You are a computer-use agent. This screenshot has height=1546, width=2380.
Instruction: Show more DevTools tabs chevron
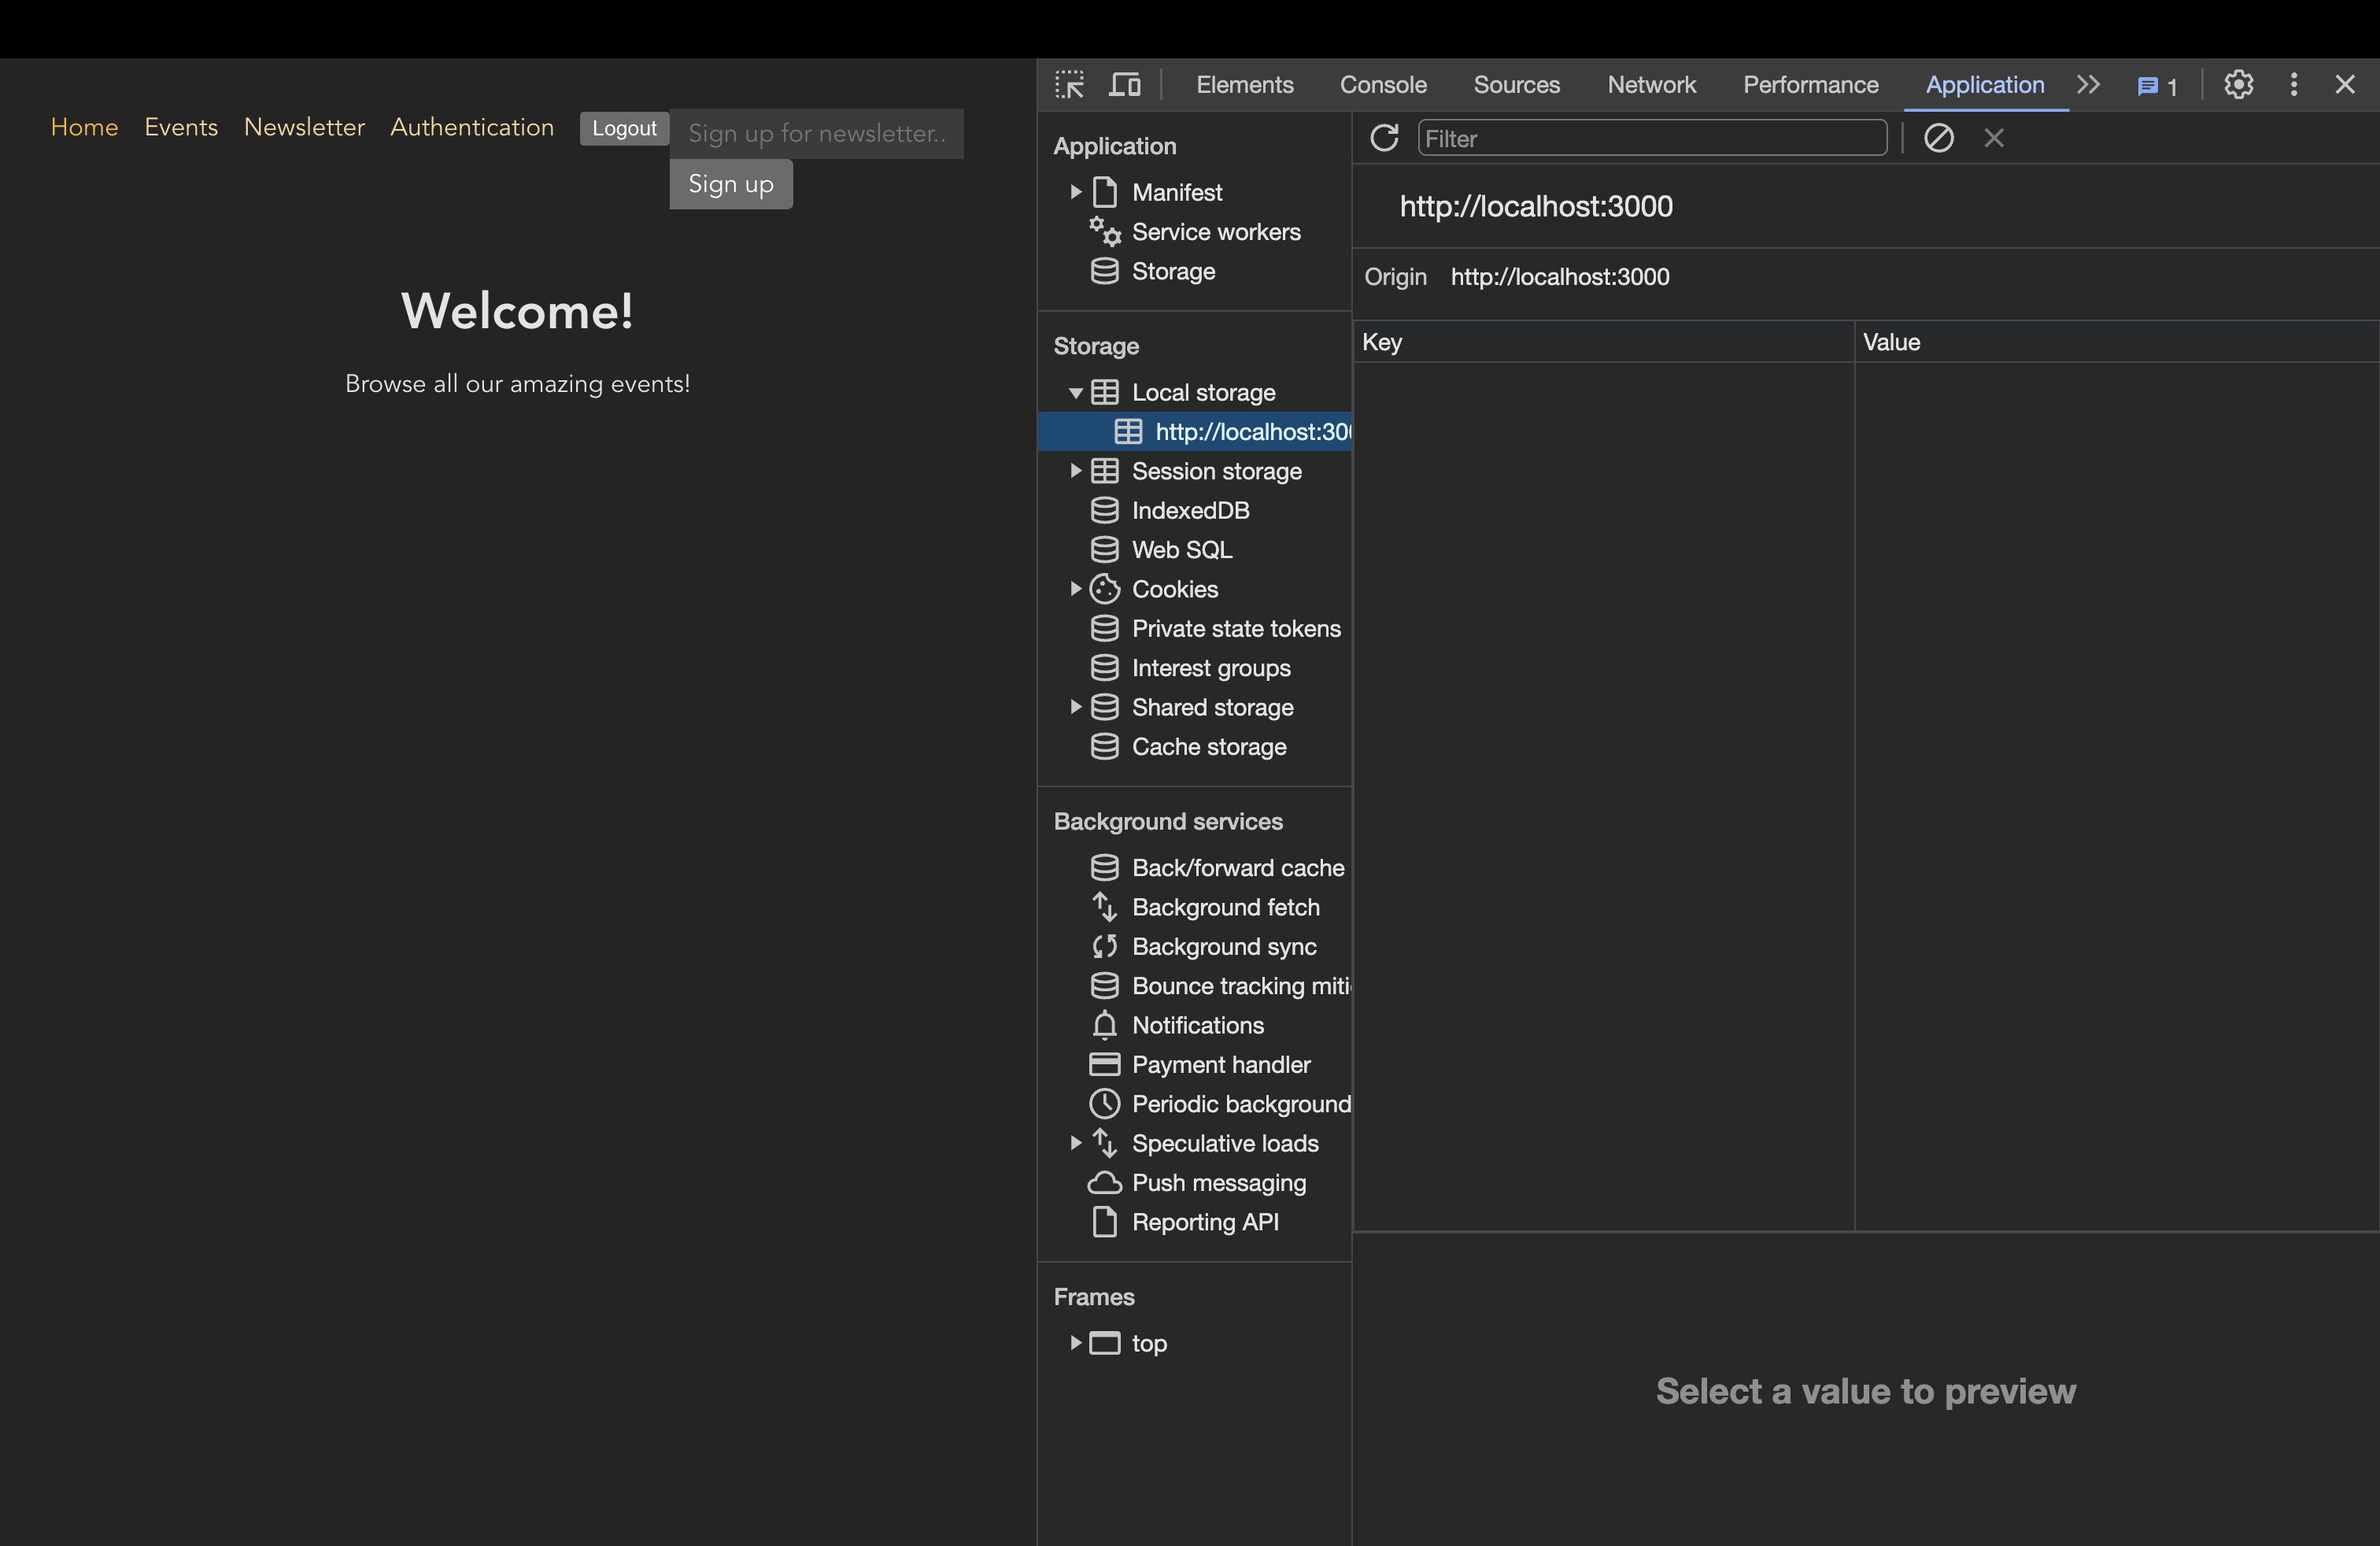(x=2089, y=85)
